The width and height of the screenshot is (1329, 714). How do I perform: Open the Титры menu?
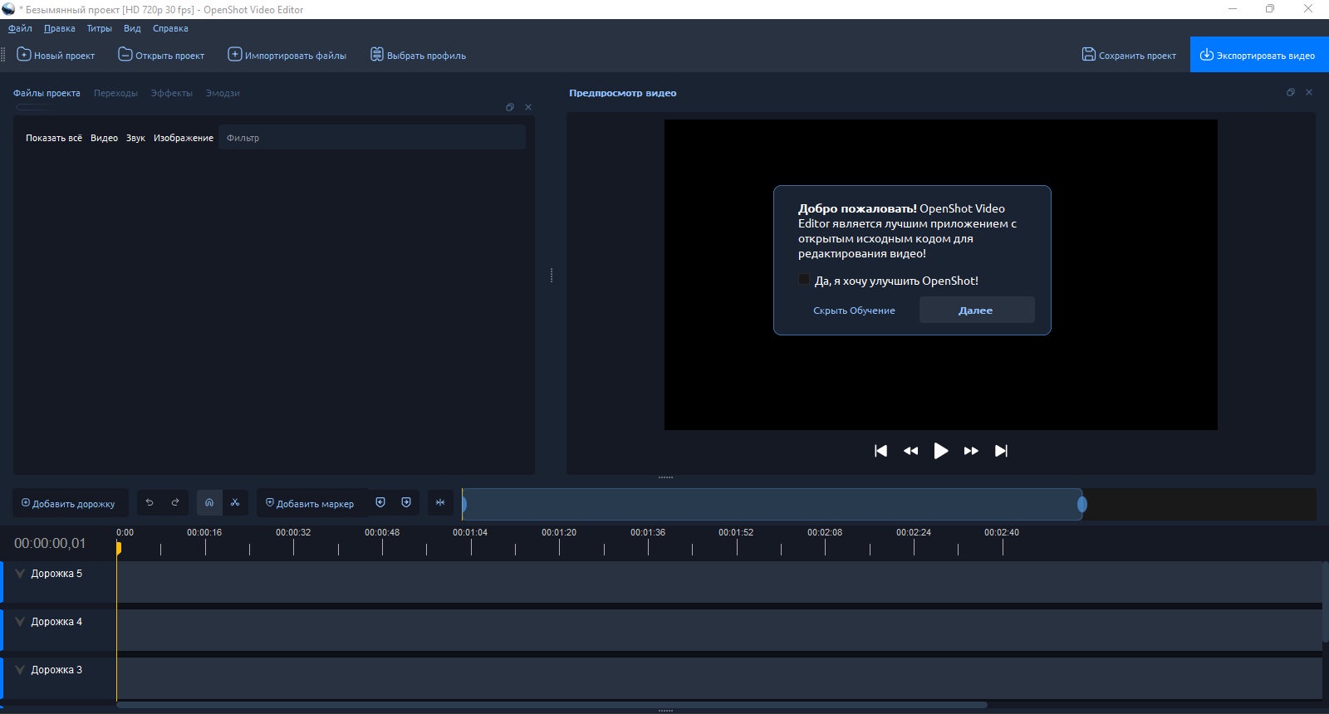pos(99,28)
